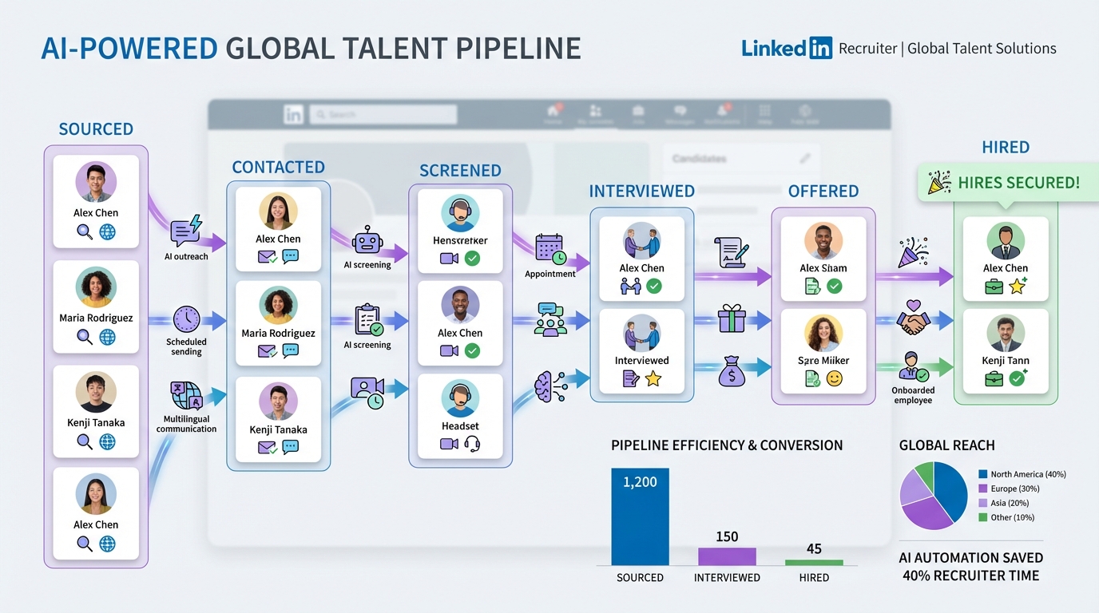Open the Appointment calendar icon
1099x613 pixels.
(x=550, y=249)
